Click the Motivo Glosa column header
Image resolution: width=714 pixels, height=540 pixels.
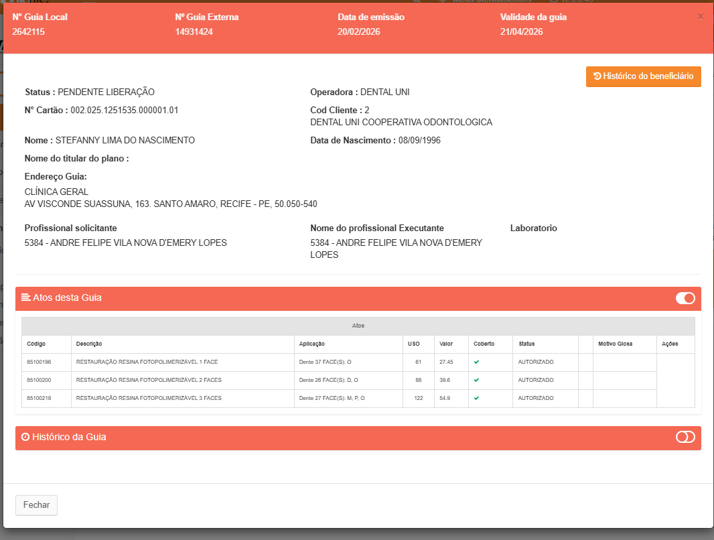tap(615, 344)
